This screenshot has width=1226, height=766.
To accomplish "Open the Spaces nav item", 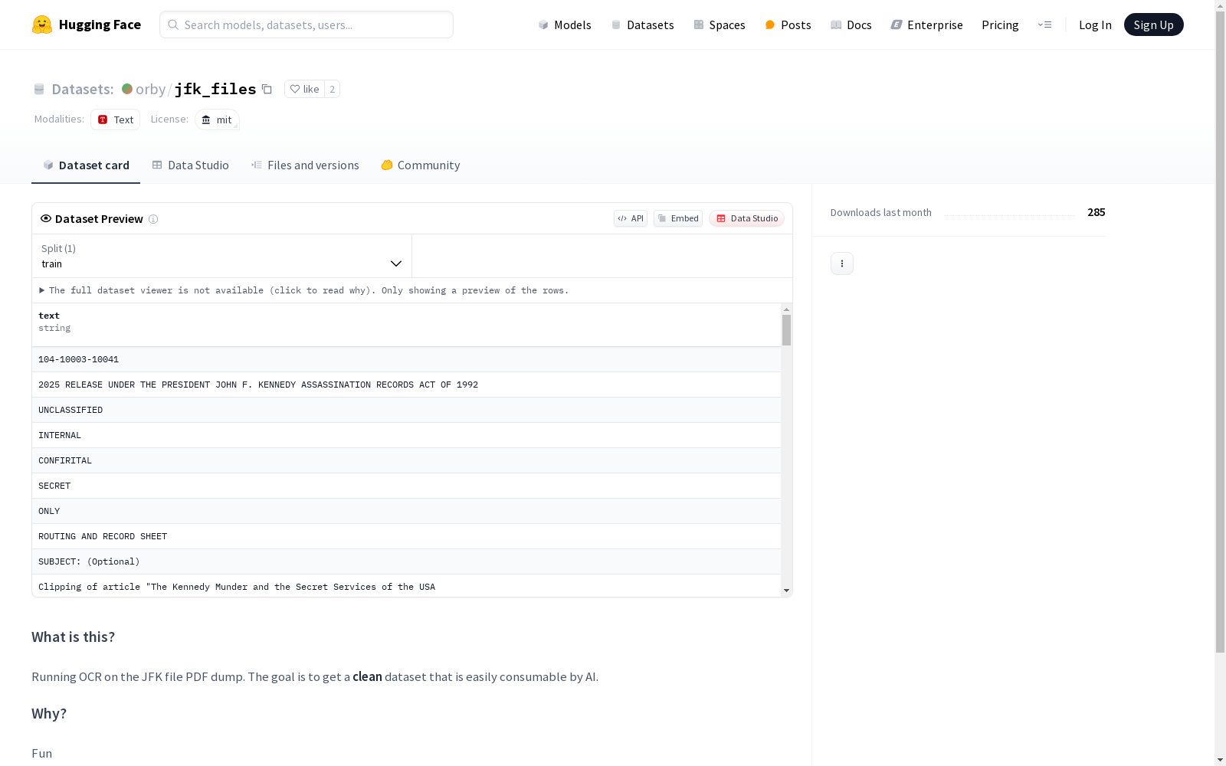I will coord(720,25).
